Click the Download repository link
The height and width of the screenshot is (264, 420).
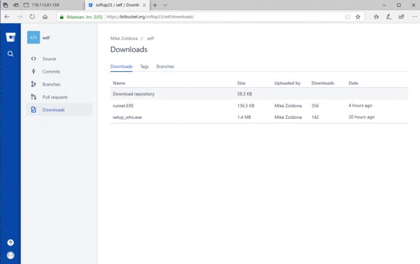[133, 94]
